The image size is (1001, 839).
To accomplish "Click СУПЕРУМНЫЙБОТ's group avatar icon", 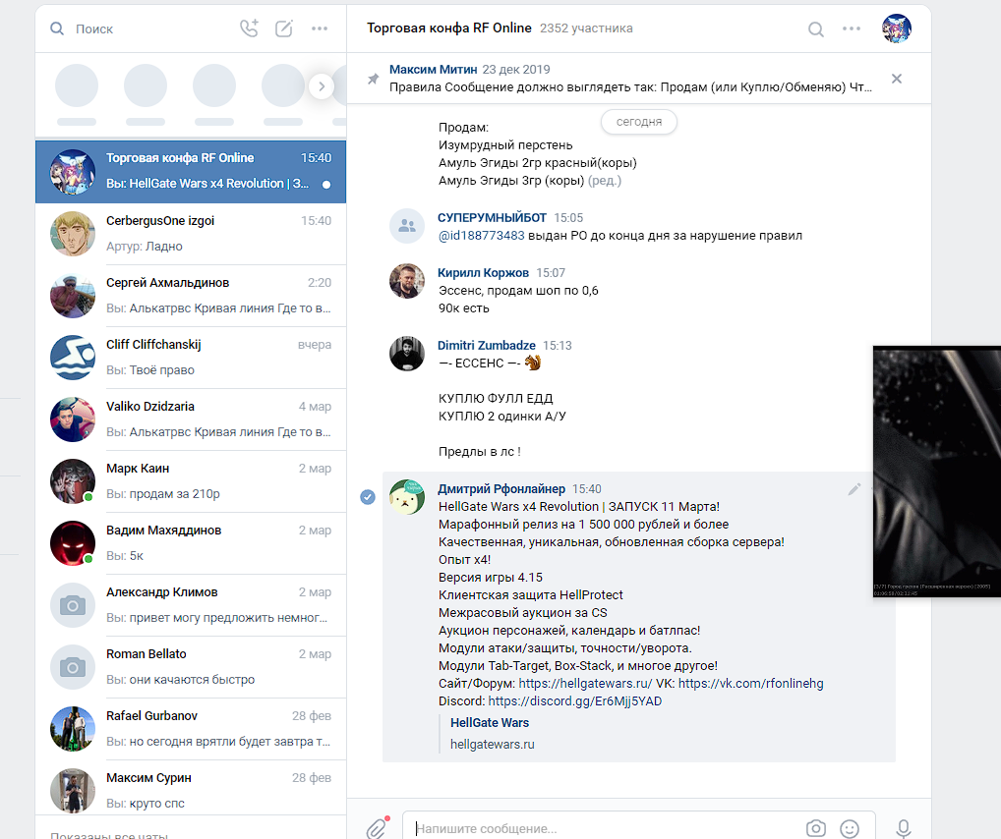I will tap(407, 226).
